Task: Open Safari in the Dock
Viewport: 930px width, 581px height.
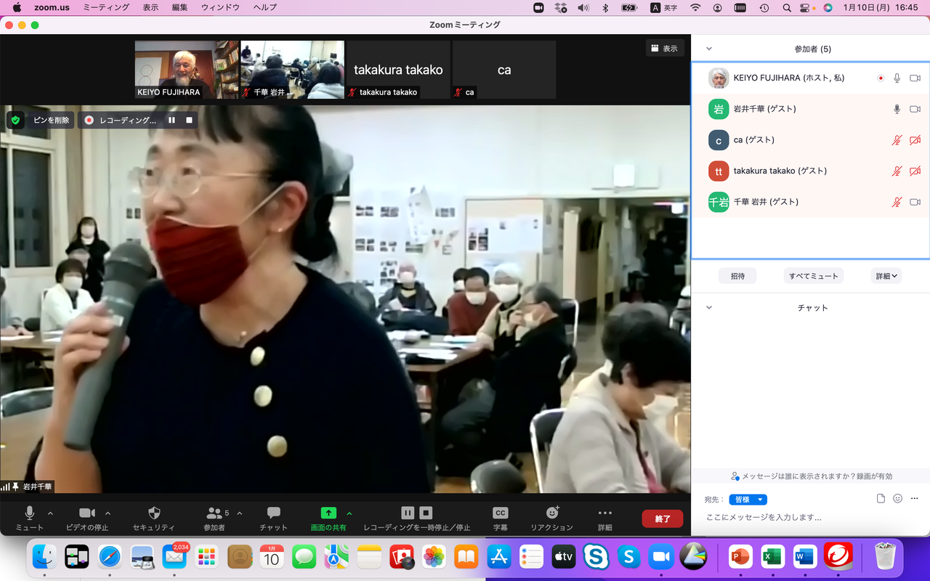Action: (x=110, y=557)
